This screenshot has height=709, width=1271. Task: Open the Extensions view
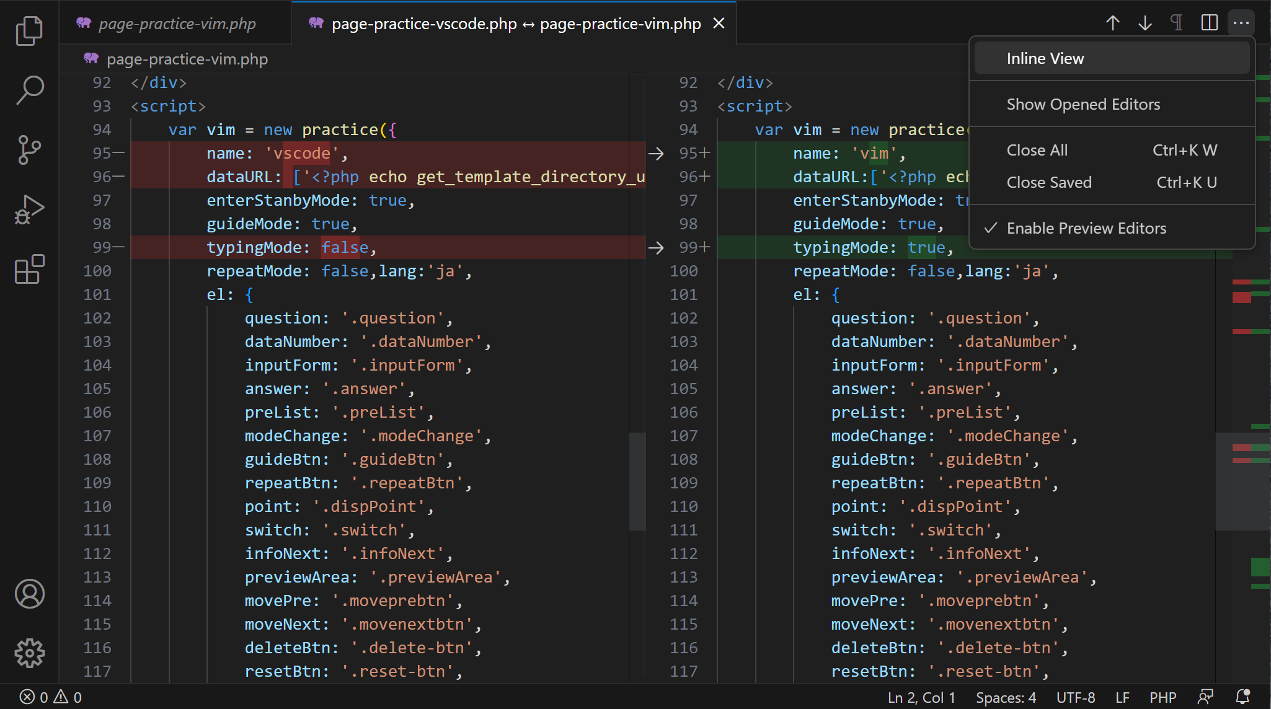[29, 269]
